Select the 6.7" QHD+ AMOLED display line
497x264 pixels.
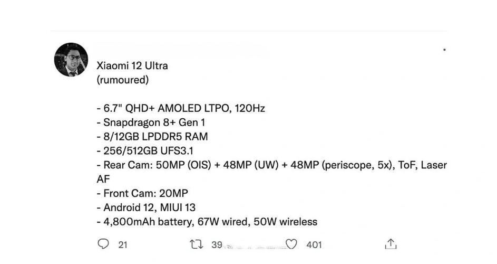(x=181, y=108)
